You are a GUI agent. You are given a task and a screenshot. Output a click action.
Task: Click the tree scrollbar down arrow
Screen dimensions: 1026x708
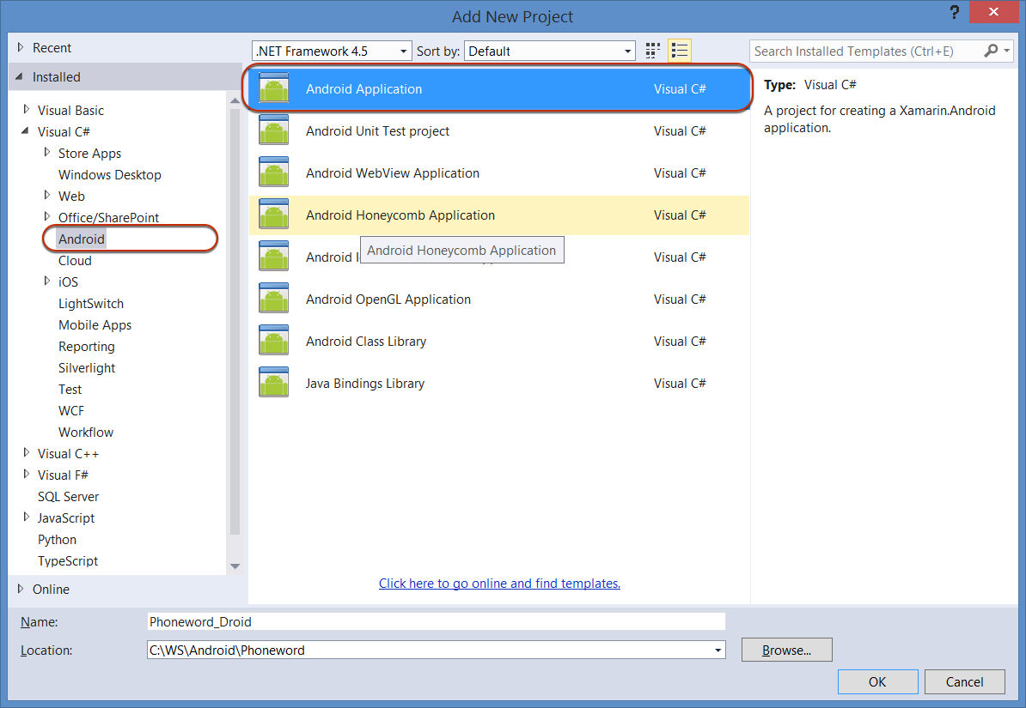pyautogui.click(x=235, y=566)
